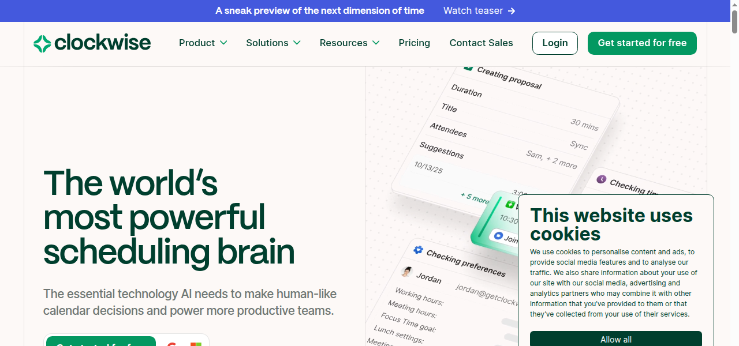
Task: Click the Clockwise logo icon
Action: tap(42, 43)
